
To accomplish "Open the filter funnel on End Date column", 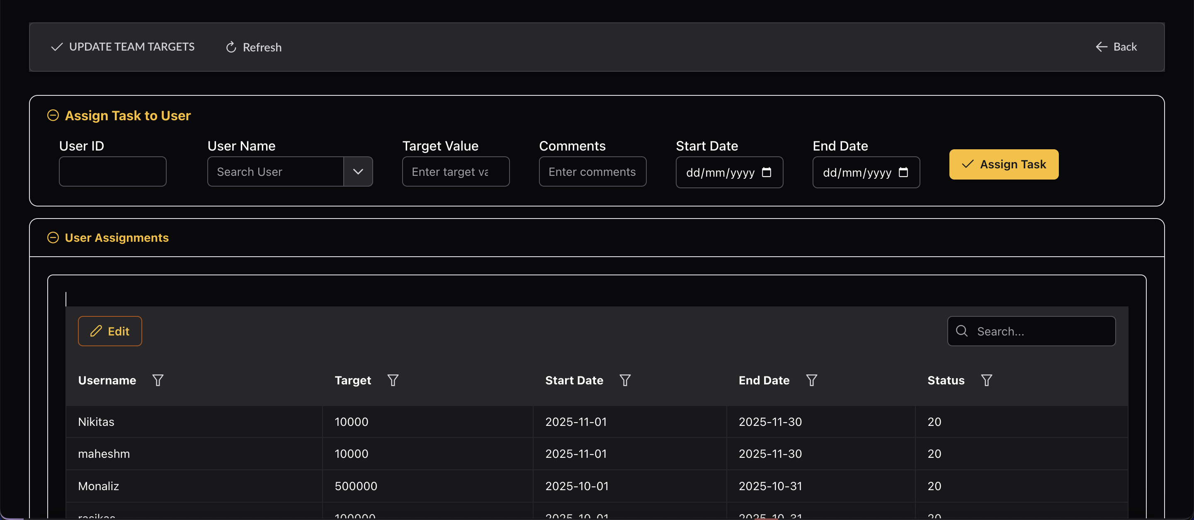I will pyautogui.click(x=812, y=380).
